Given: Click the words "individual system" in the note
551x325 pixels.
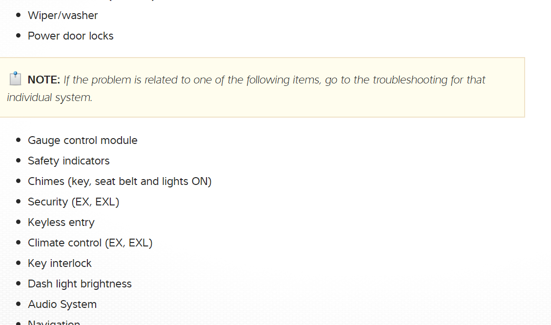Looking at the screenshot, I should coord(49,98).
